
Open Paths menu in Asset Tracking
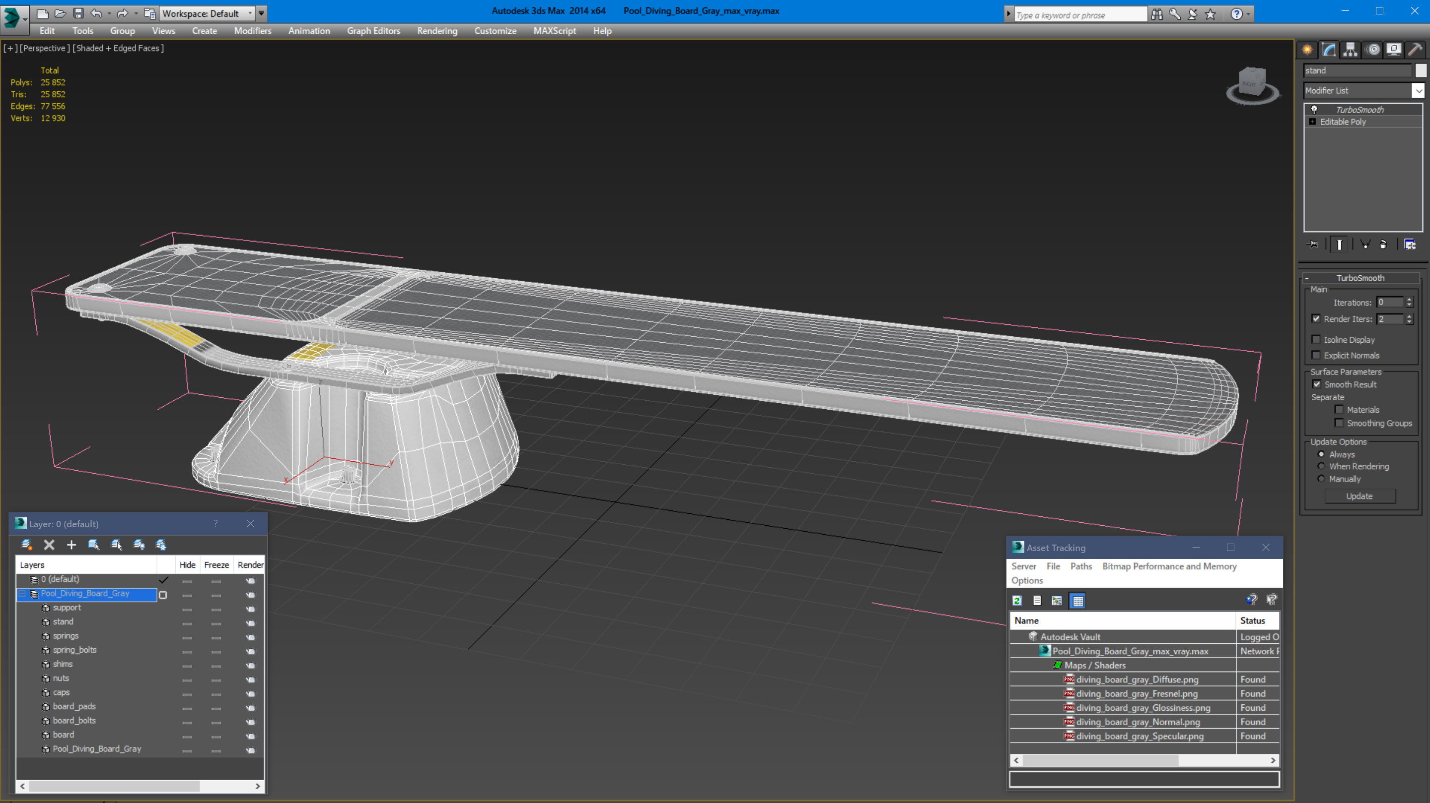(x=1081, y=566)
